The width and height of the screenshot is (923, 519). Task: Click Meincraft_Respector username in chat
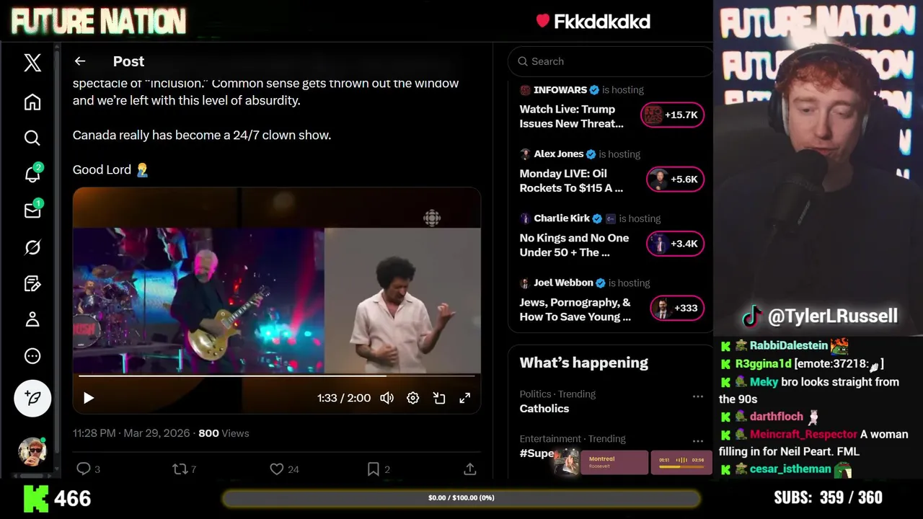803,435
